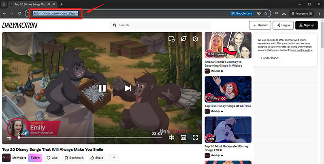Select the Top 20 Disney Songs tab
This screenshot has height=164, width=324.
[x=30, y=4]
